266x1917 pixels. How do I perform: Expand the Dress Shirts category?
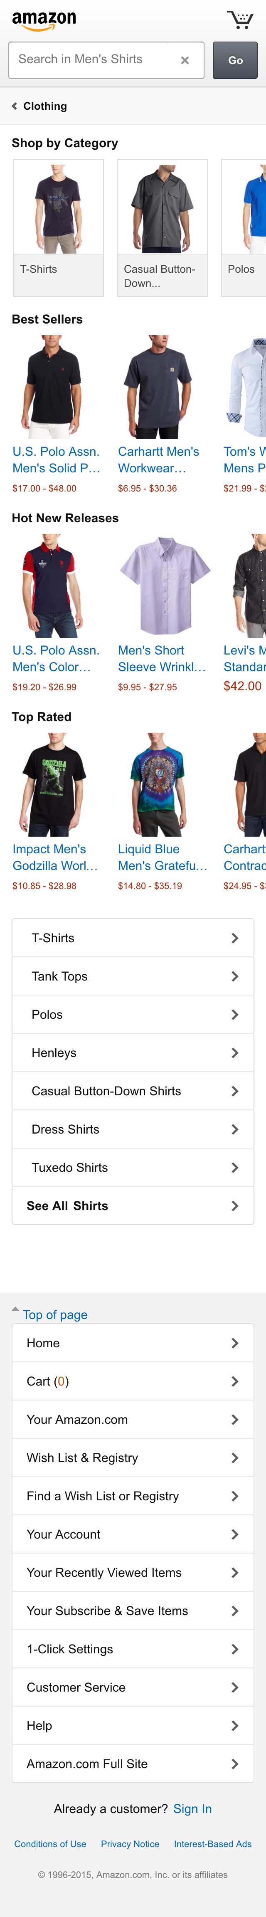[132, 1129]
